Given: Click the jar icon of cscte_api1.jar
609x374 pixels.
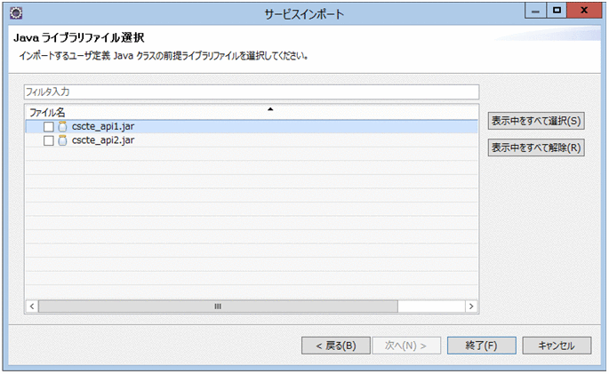Looking at the screenshot, I should (x=62, y=127).
